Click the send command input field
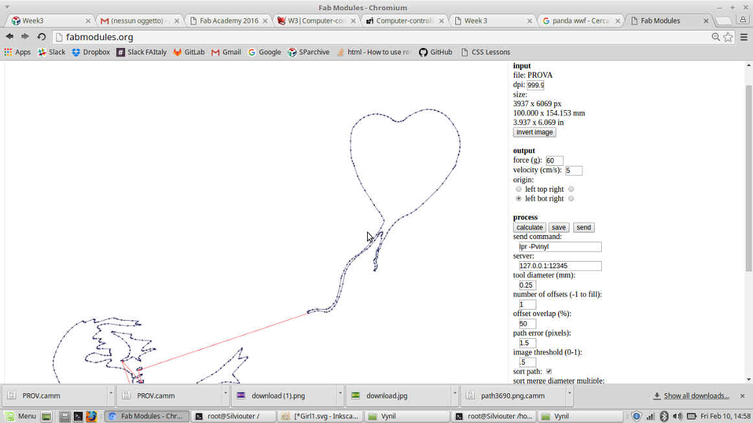Image resolution: width=753 pixels, height=423 pixels. (x=560, y=247)
